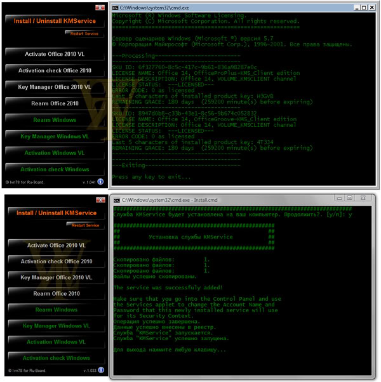Select Rearm Office 2010 in v.1.041 panel
381x382 pixels.
[55, 103]
